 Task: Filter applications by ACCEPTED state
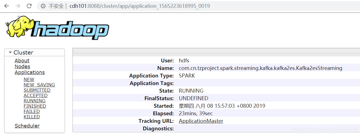tap(35, 95)
